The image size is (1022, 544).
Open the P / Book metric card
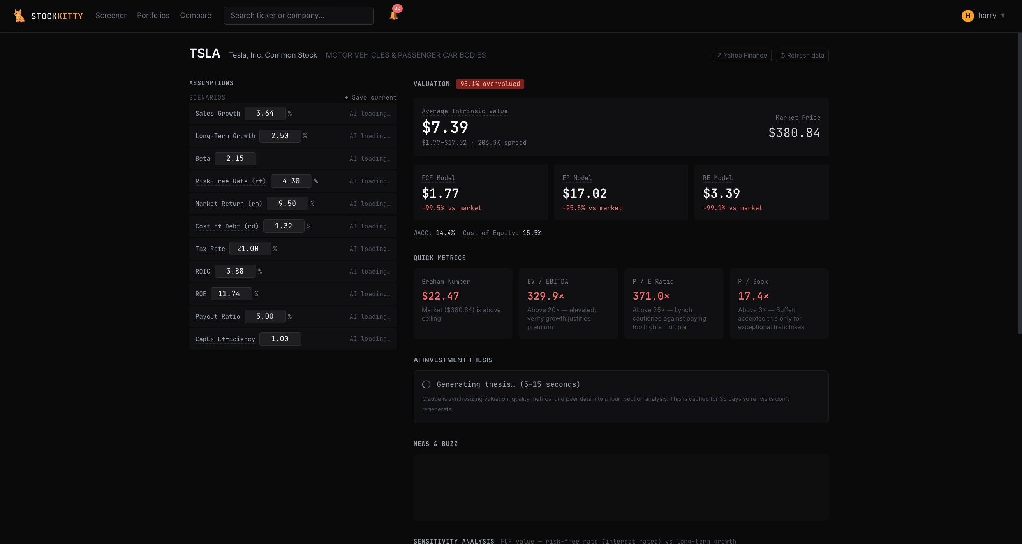(779, 304)
